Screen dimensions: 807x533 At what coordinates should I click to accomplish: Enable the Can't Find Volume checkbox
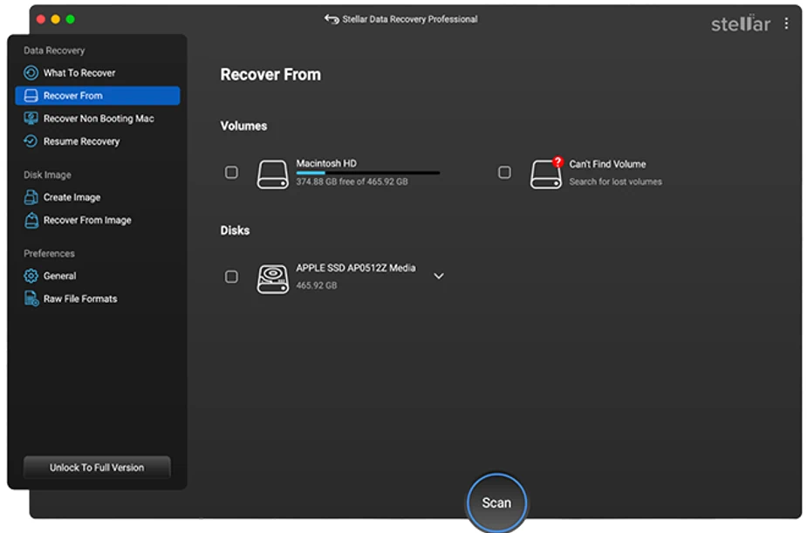click(503, 172)
